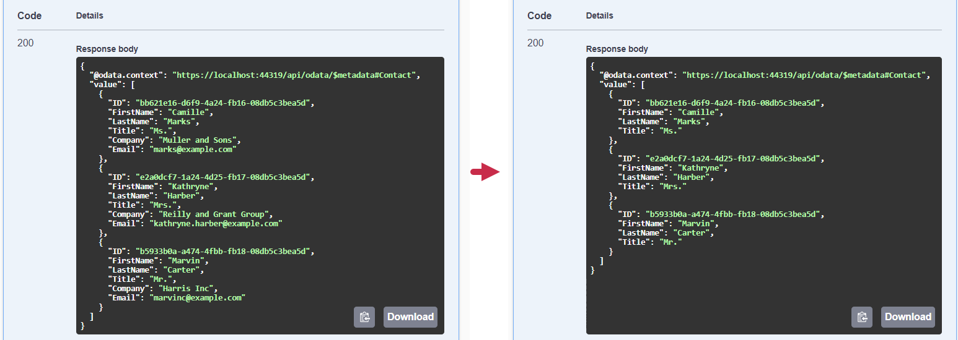Copy left response body to clipboard
The width and height of the screenshot is (958, 340).
364,317
